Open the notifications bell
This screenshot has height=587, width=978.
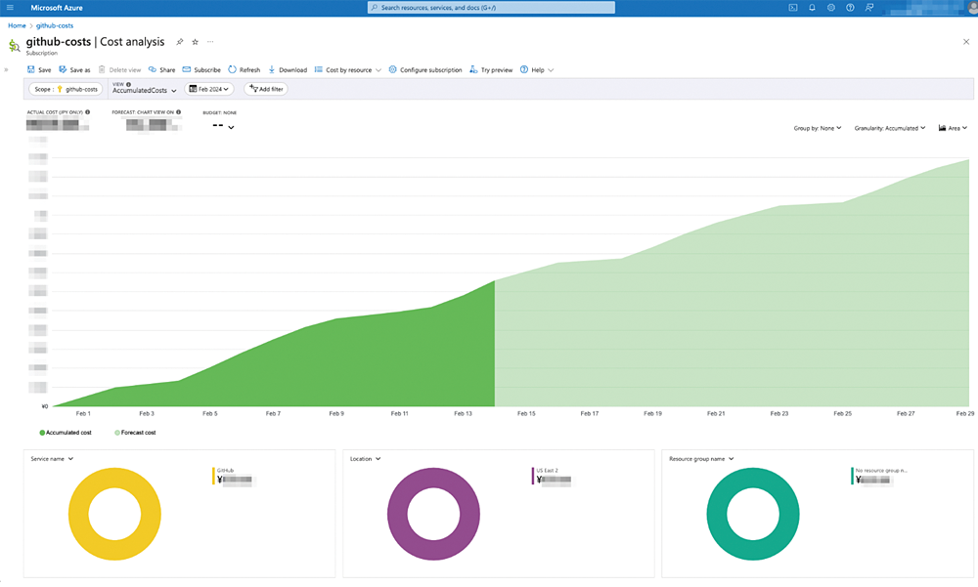[x=812, y=7]
